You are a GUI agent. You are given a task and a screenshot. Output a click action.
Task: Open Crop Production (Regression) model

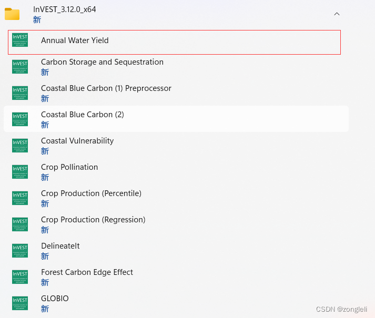(93, 220)
